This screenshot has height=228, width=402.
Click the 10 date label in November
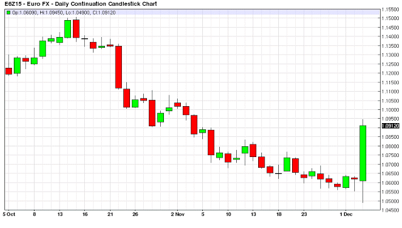tap(228, 214)
